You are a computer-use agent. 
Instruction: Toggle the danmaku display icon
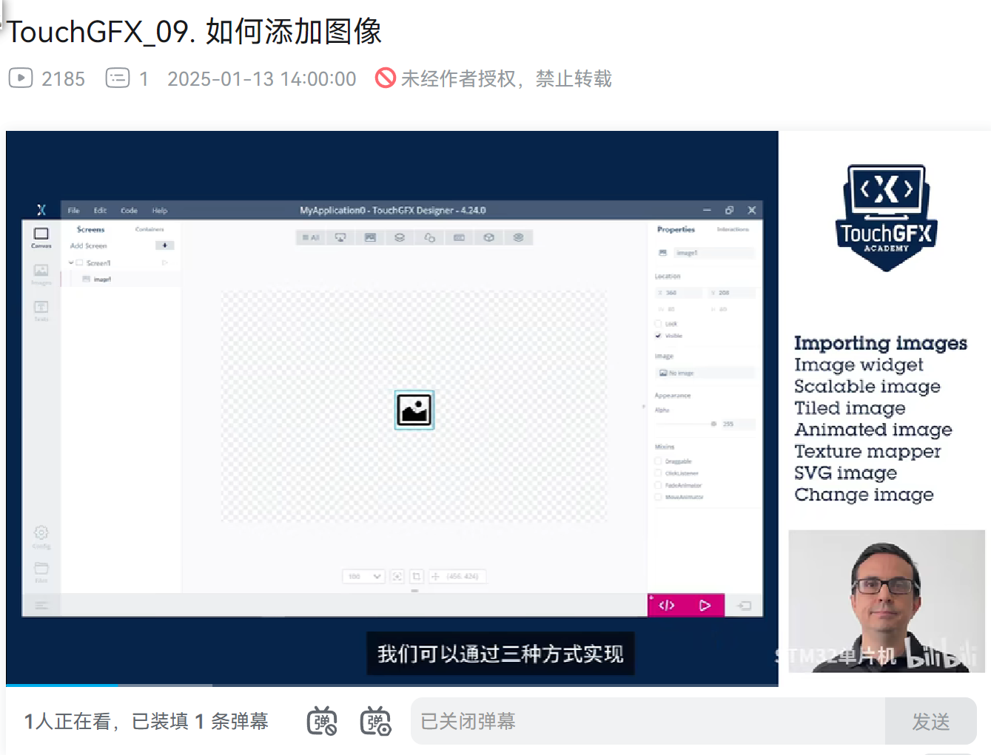[322, 721]
